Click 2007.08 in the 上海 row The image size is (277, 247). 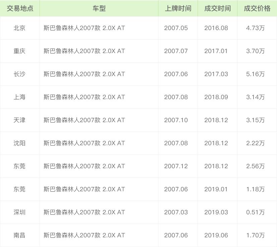[176, 97]
